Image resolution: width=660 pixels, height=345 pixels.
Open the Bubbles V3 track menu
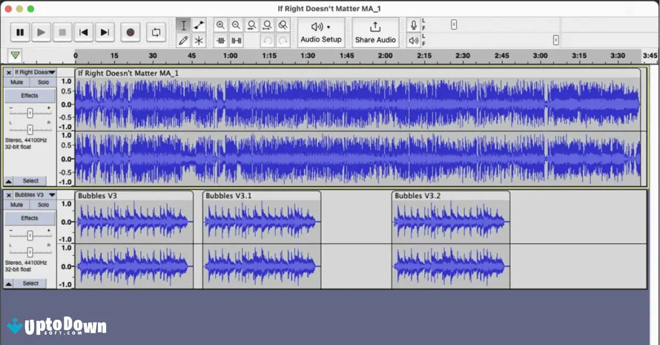pyautogui.click(x=52, y=194)
